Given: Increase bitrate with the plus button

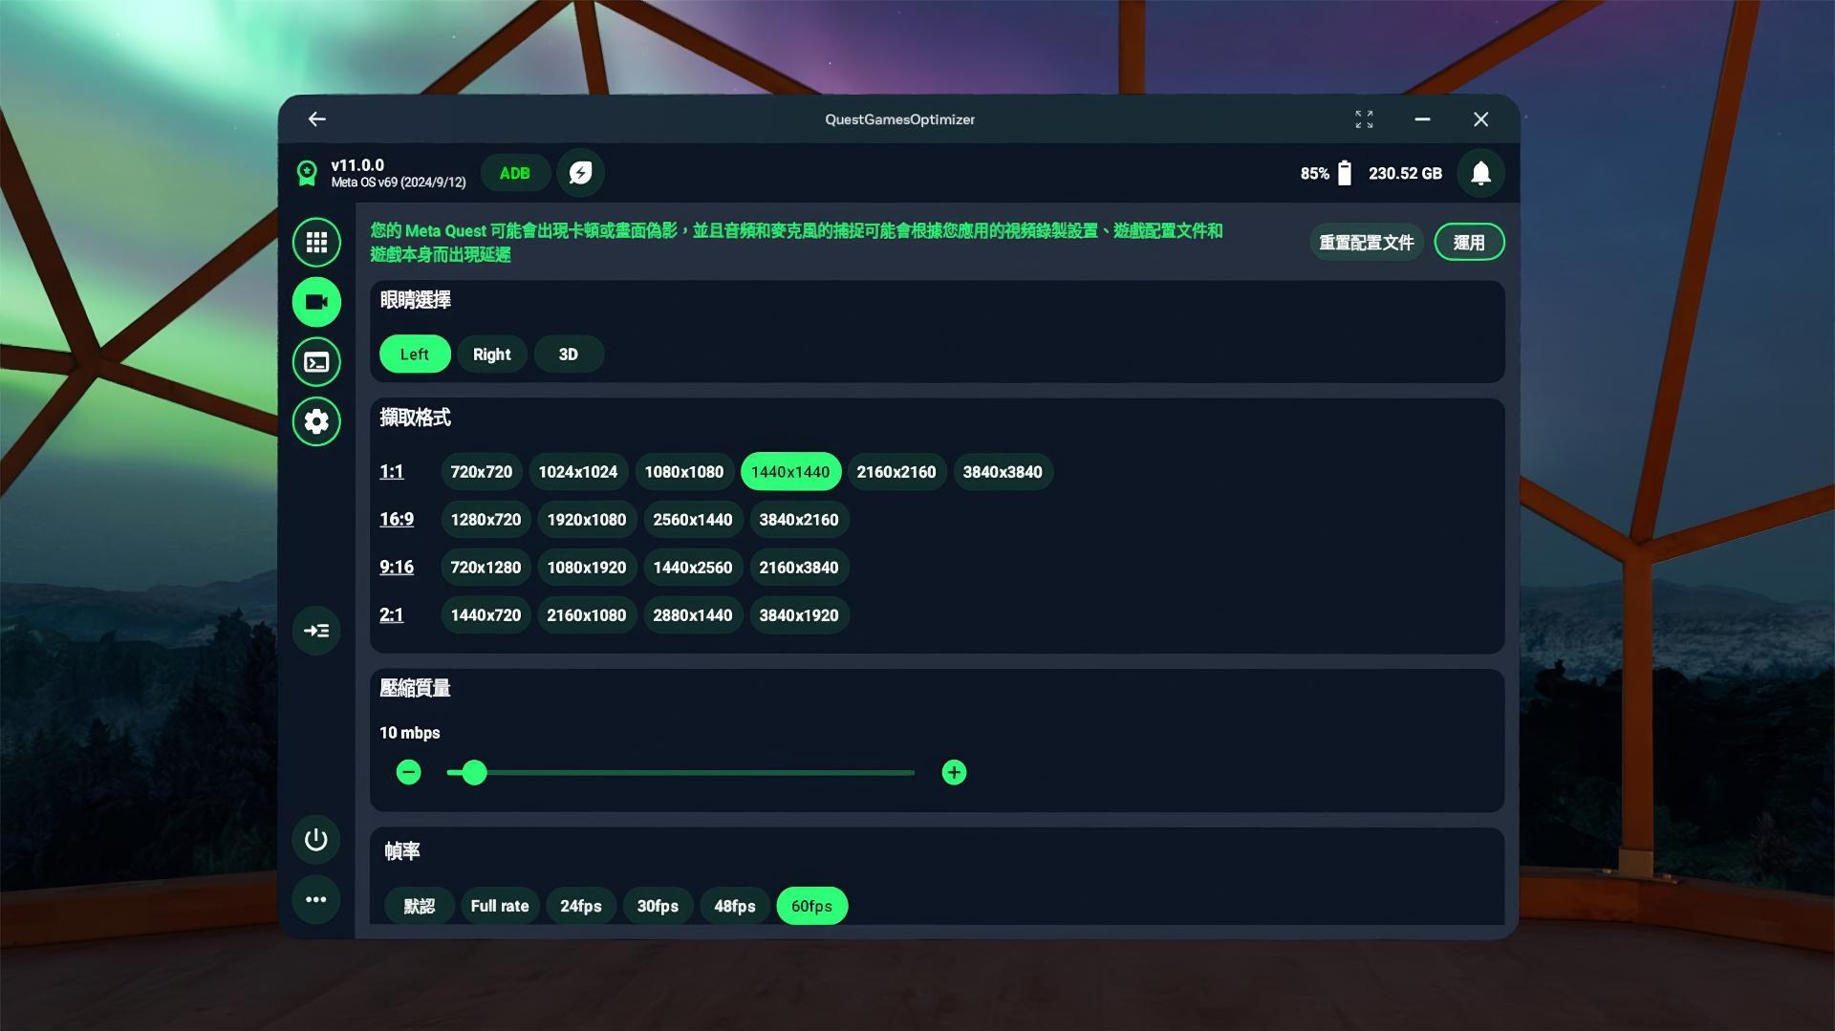Looking at the screenshot, I should point(954,773).
